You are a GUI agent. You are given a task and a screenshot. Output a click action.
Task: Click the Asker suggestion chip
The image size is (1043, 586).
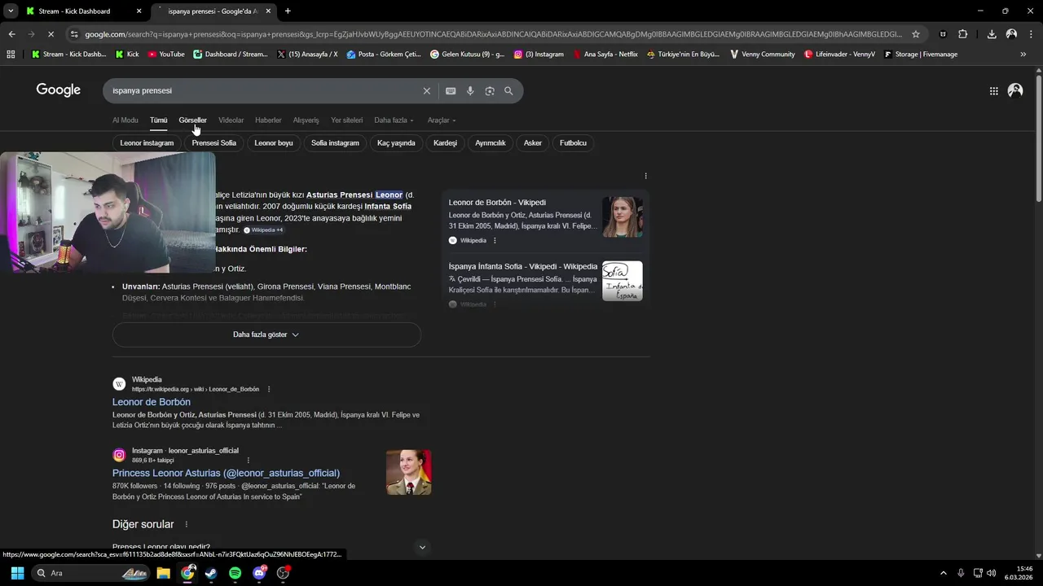(533, 143)
